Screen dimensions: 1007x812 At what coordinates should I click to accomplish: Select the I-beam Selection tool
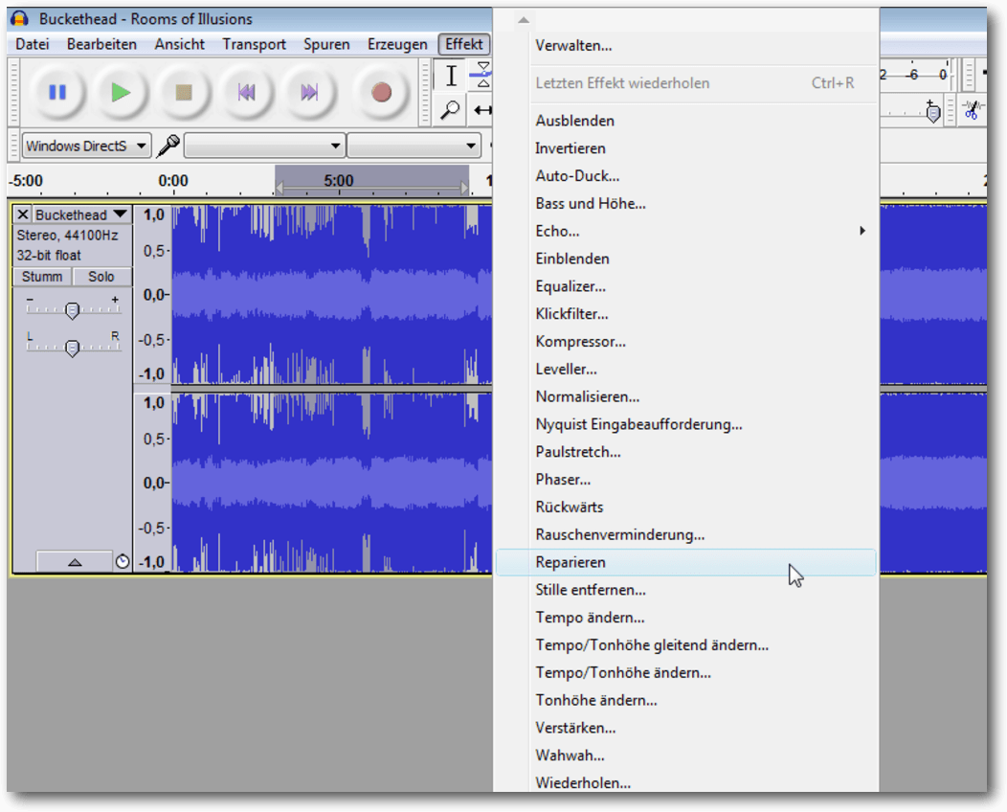tap(451, 76)
